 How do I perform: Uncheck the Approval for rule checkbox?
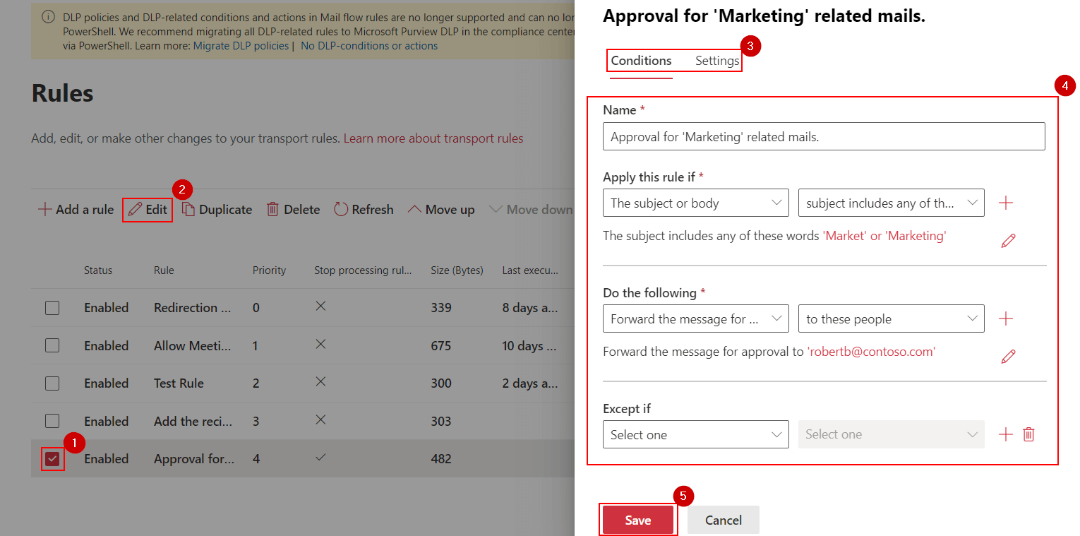(52, 459)
